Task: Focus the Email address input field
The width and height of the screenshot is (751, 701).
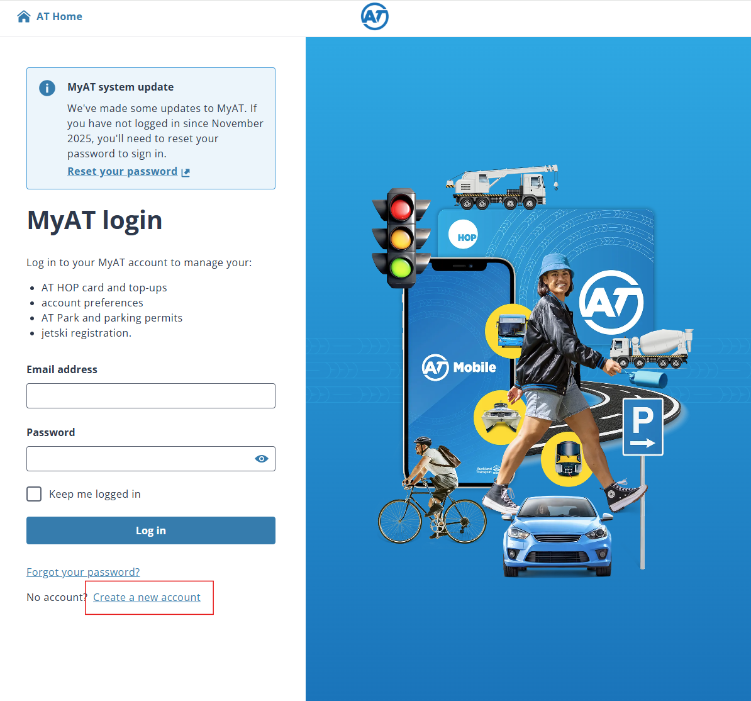Action: pos(151,396)
